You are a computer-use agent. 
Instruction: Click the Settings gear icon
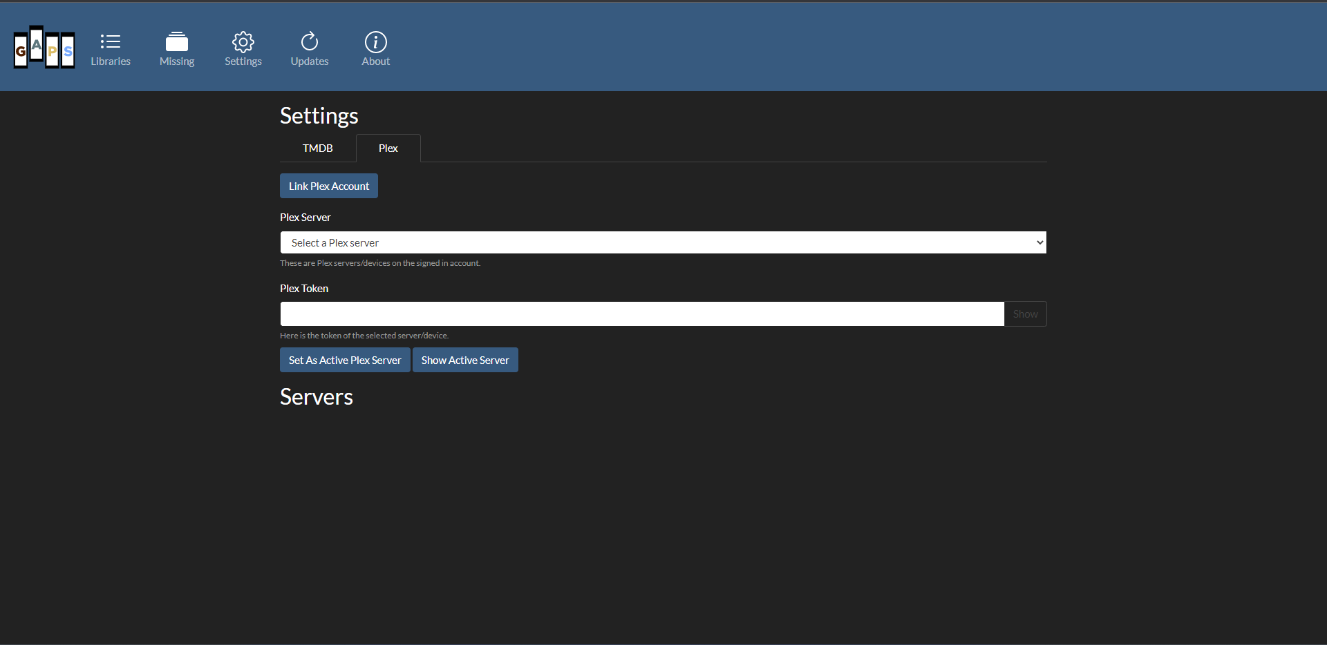pyautogui.click(x=243, y=43)
